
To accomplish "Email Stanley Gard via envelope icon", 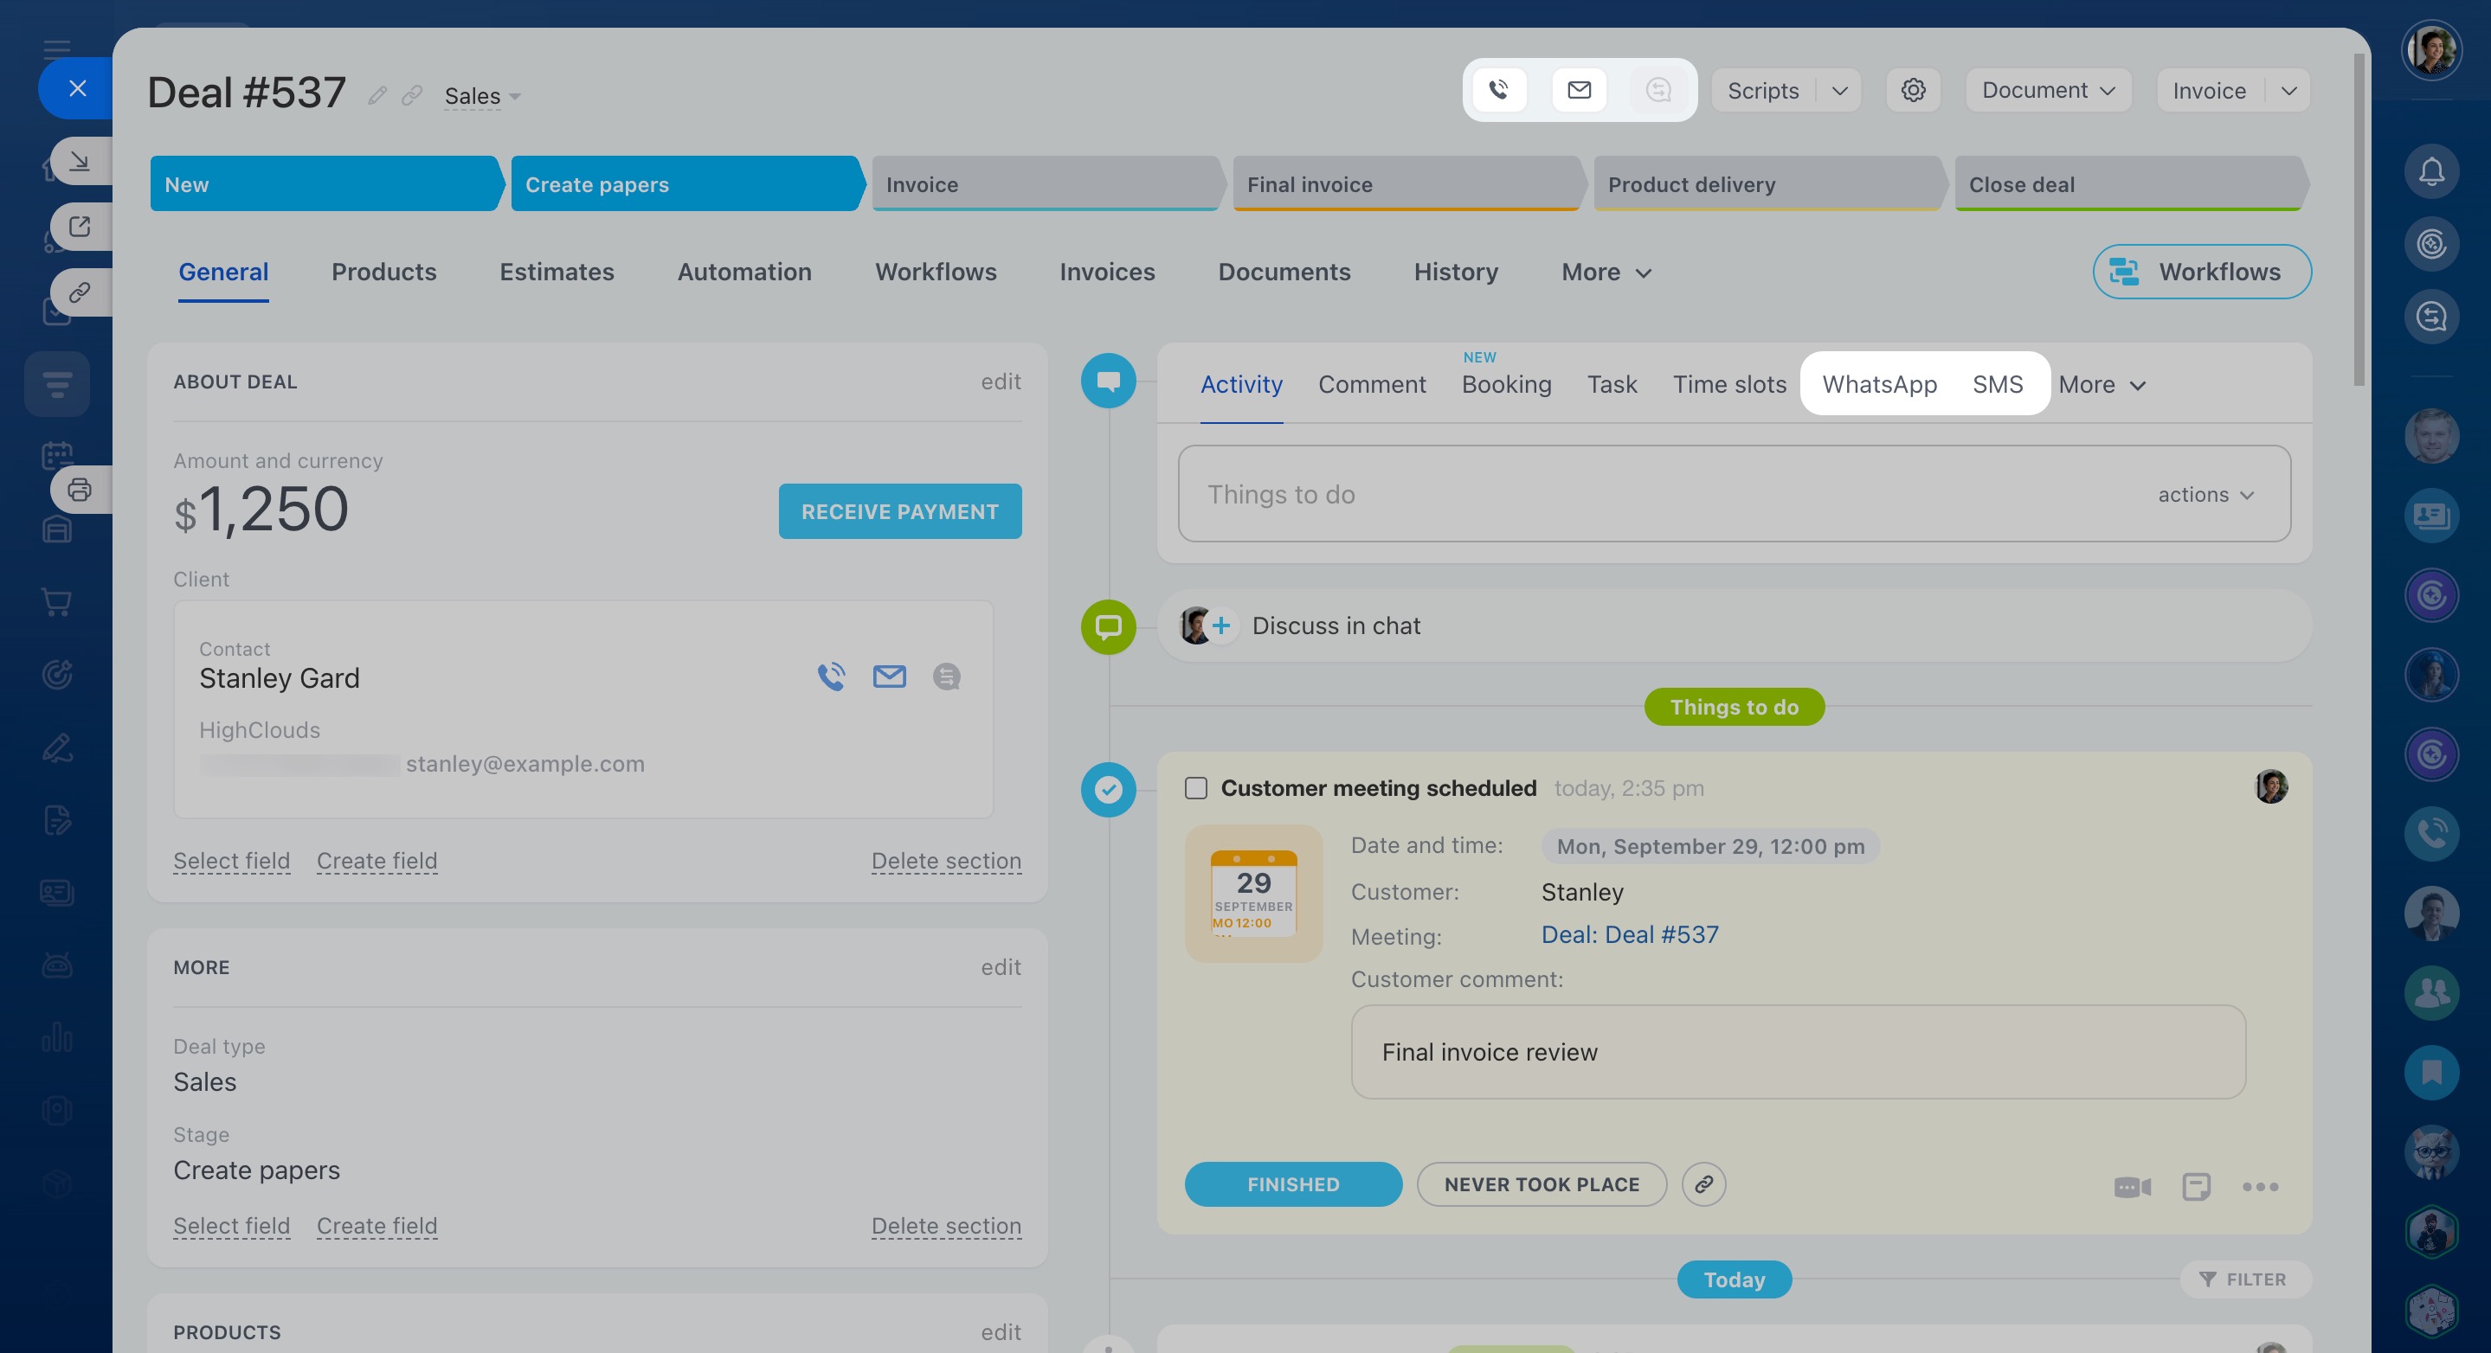I will 889,676.
